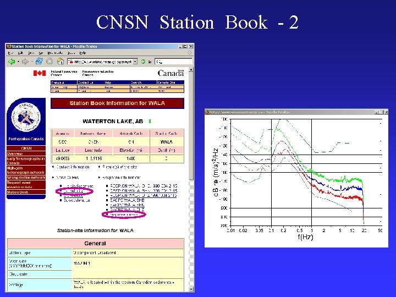Viewport: 396px width, 297px height.
Task: Click the WATERTON LAKE, AB heading
Action: pos(113,122)
